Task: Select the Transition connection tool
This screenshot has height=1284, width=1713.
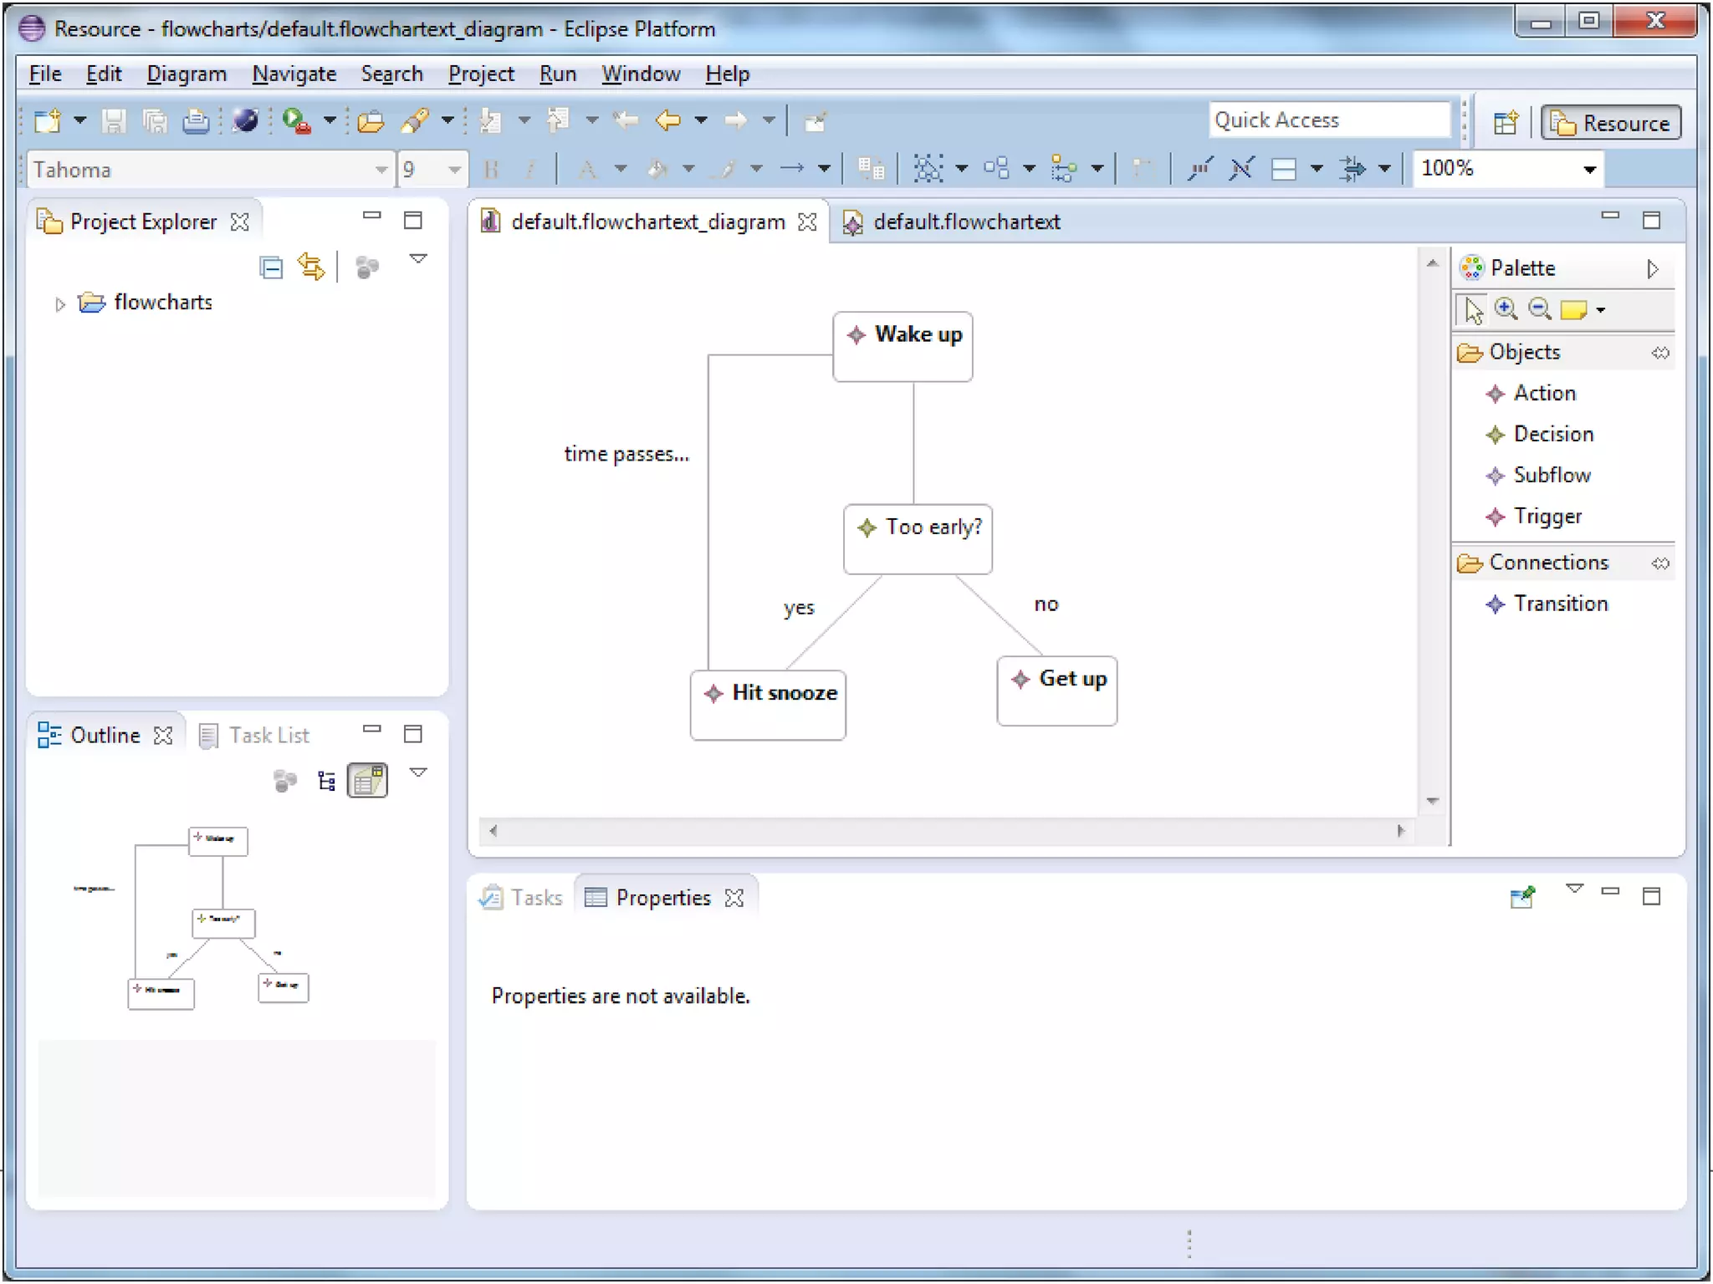Action: point(1559,604)
